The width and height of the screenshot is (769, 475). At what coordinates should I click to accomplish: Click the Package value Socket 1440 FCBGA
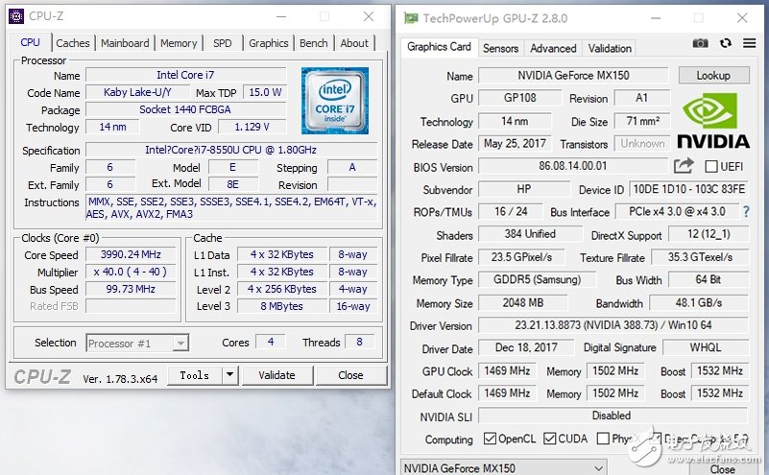pyautogui.click(x=185, y=109)
